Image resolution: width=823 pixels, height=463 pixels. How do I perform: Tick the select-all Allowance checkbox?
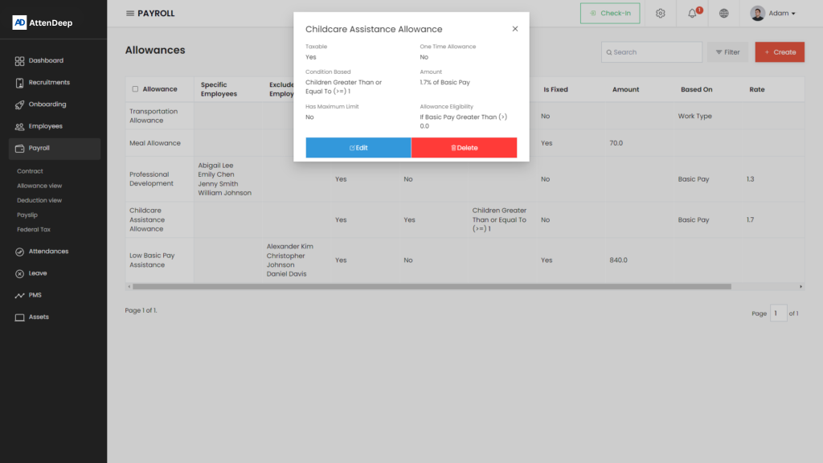(135, 89)
